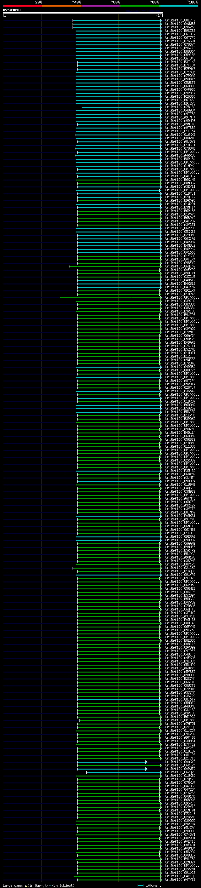Select hit label UniRef100_B9I2V8
This screenshot has width=201, height=888.
(180, 103)
